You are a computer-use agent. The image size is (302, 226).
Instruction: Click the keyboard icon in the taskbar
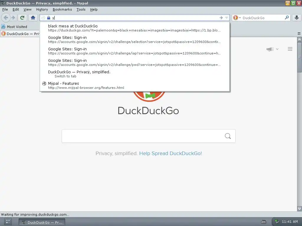click(264, 222)
